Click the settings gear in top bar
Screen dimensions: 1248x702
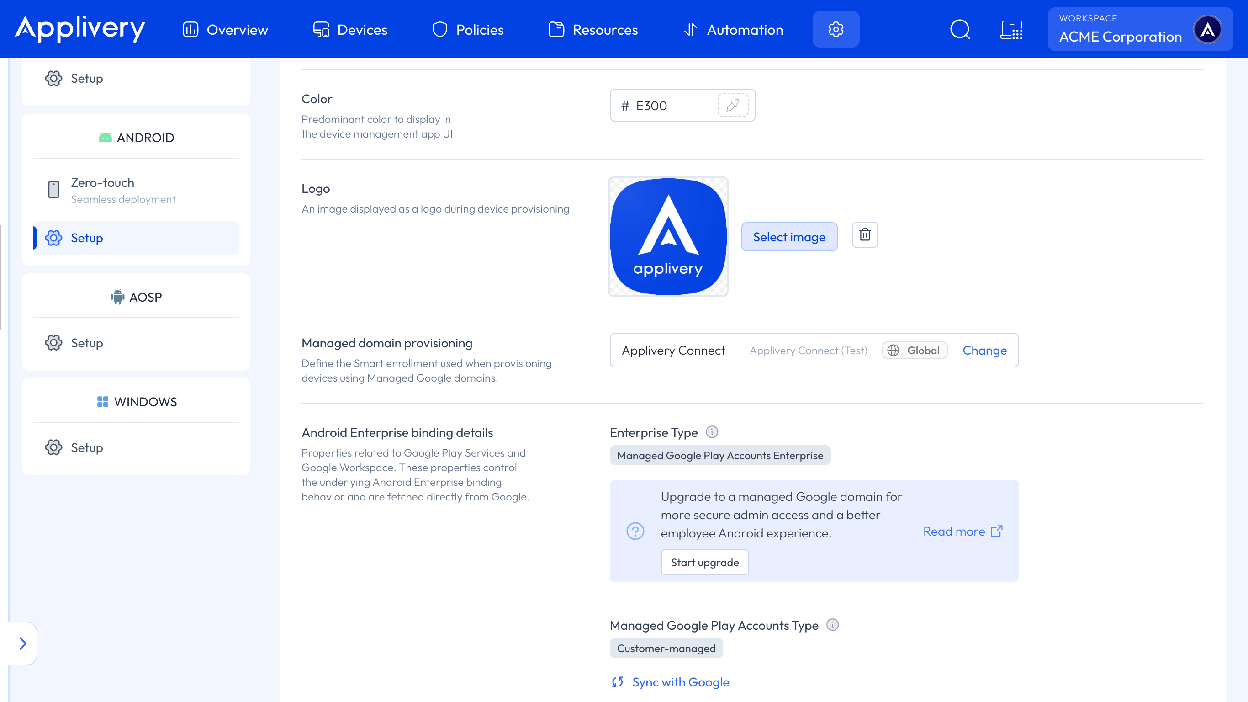click(836, 29)
